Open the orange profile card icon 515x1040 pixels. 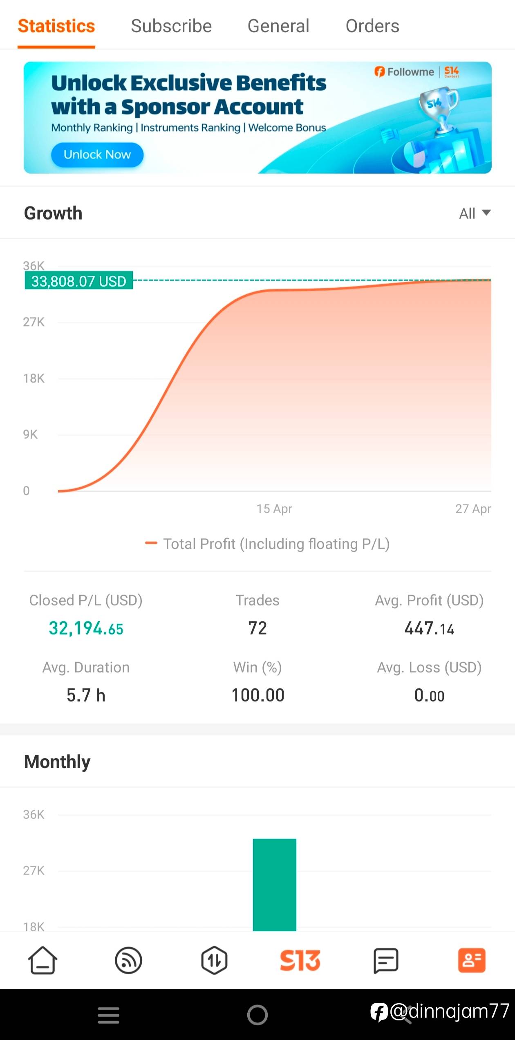472,960
